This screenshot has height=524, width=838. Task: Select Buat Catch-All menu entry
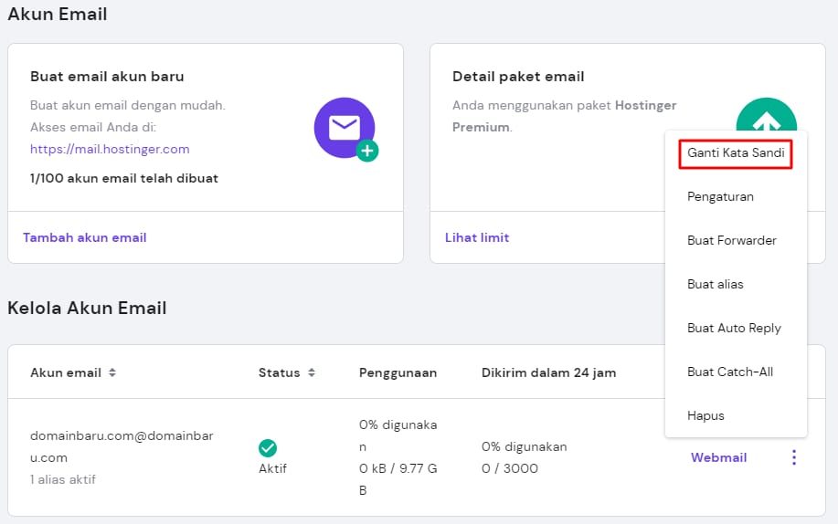click(730, 372)
